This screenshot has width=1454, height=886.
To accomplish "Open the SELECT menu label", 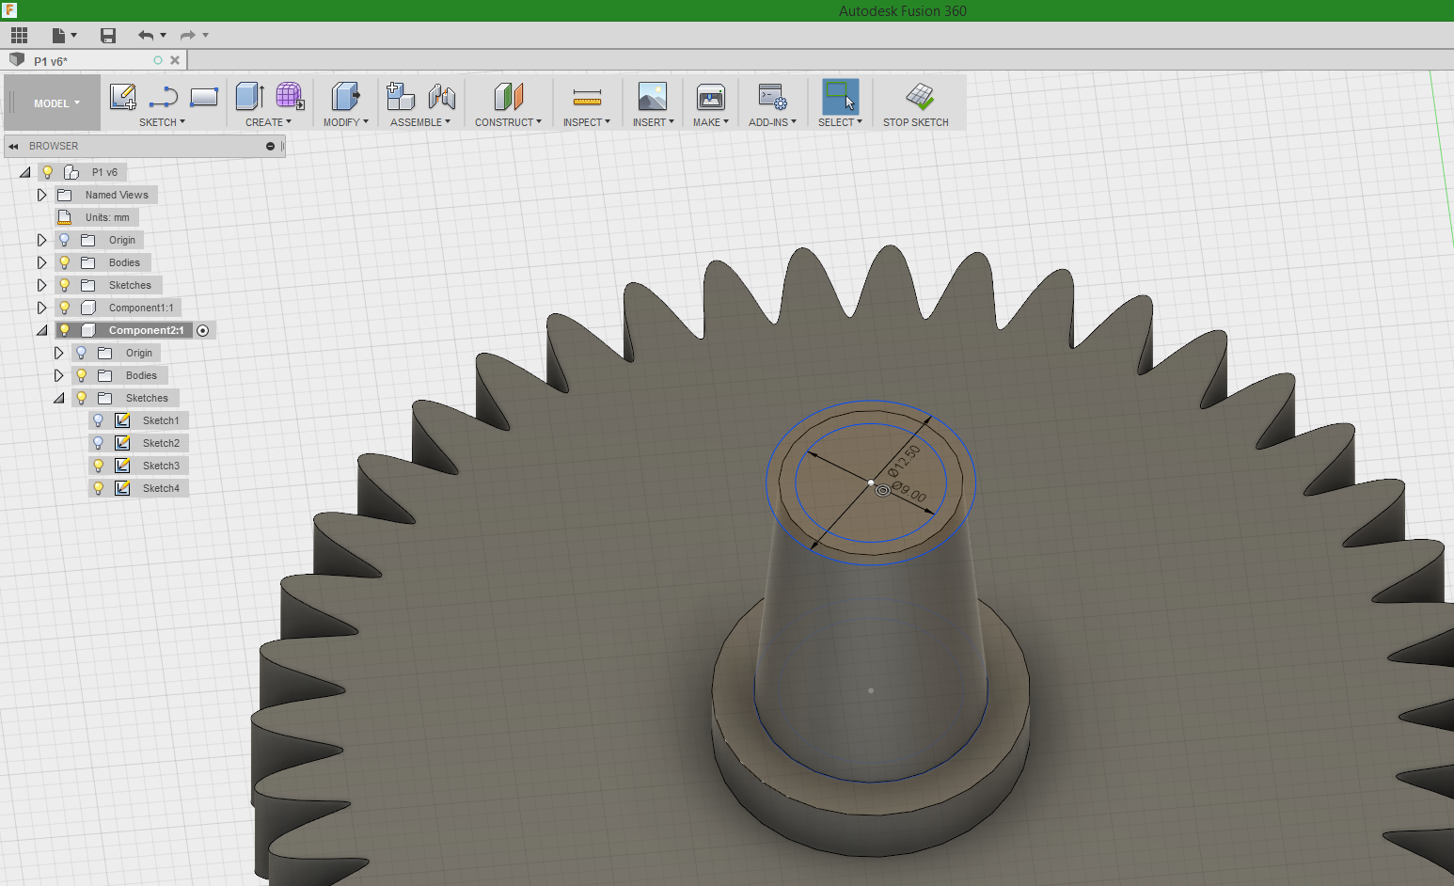I will [x=840, y=122].
